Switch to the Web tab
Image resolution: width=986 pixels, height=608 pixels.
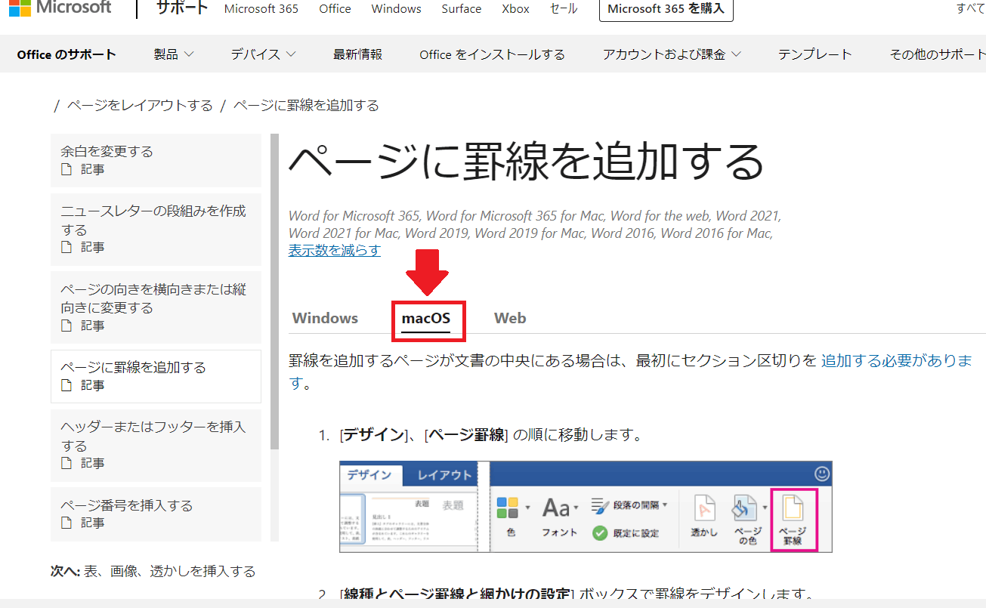pyautogui.click(x=510, y=318)
